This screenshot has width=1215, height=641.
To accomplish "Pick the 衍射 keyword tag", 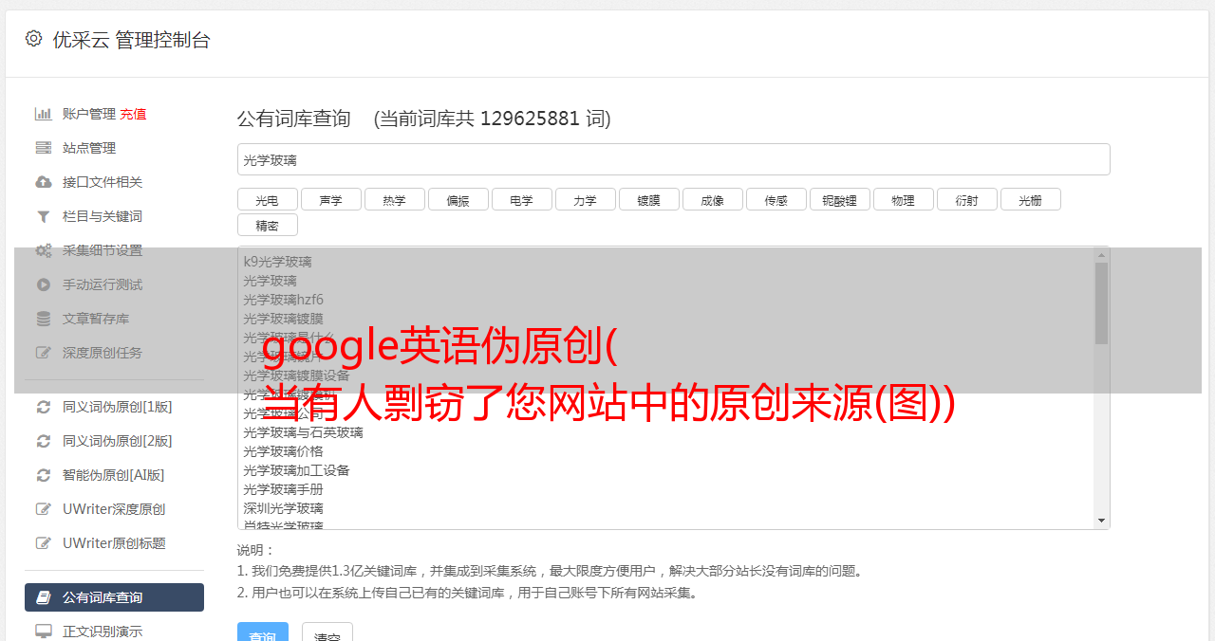I will (966, 199).
